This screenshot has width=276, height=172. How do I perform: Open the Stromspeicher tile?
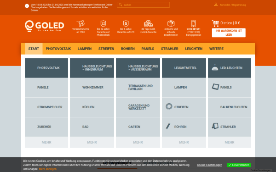tap(46, 107)
